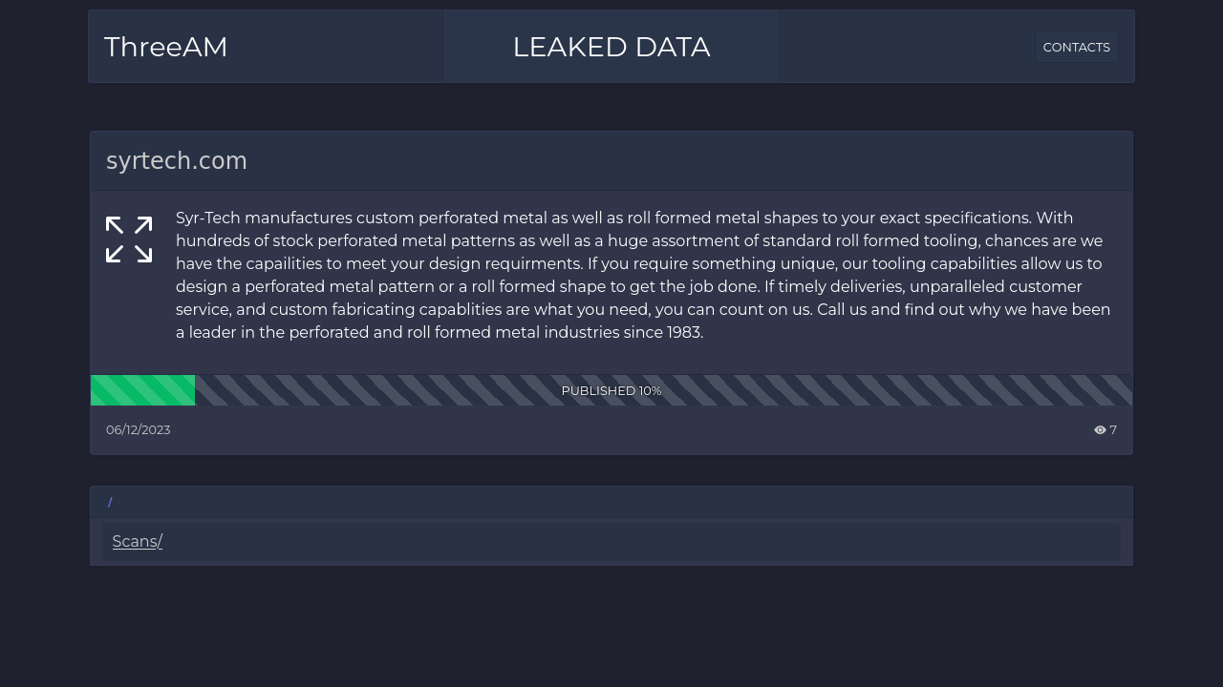
Task: Click the post footer bar between date and views
Action: coord(631,430)
